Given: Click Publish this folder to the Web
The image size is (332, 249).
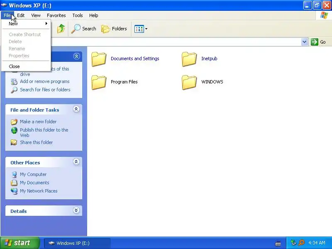Looking at the screenshot, I should 44,132.
